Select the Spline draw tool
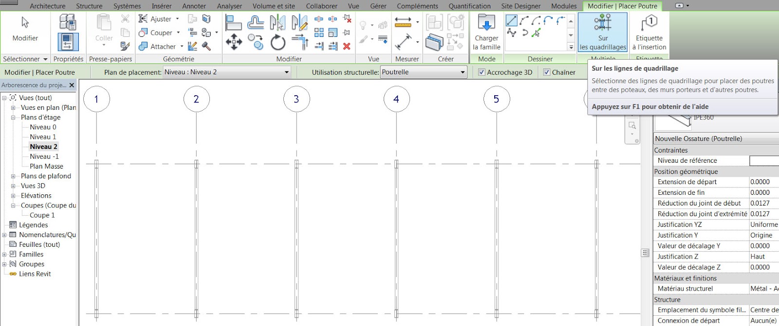The image size is (779, 326). pos(512,33)
